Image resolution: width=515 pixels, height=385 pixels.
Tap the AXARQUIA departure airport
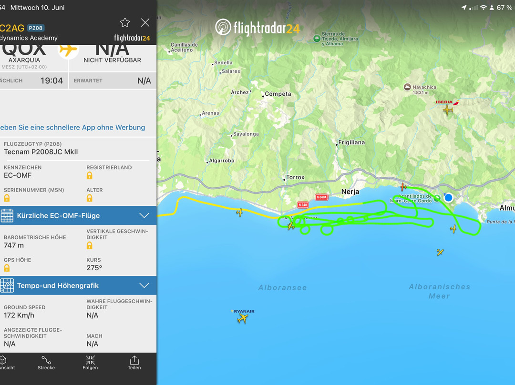(x=24, y=60)
